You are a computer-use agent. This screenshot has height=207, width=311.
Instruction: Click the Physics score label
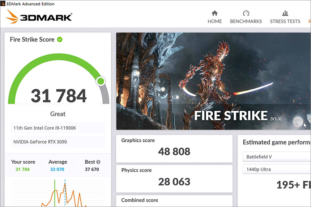click(x=136, y=170)
